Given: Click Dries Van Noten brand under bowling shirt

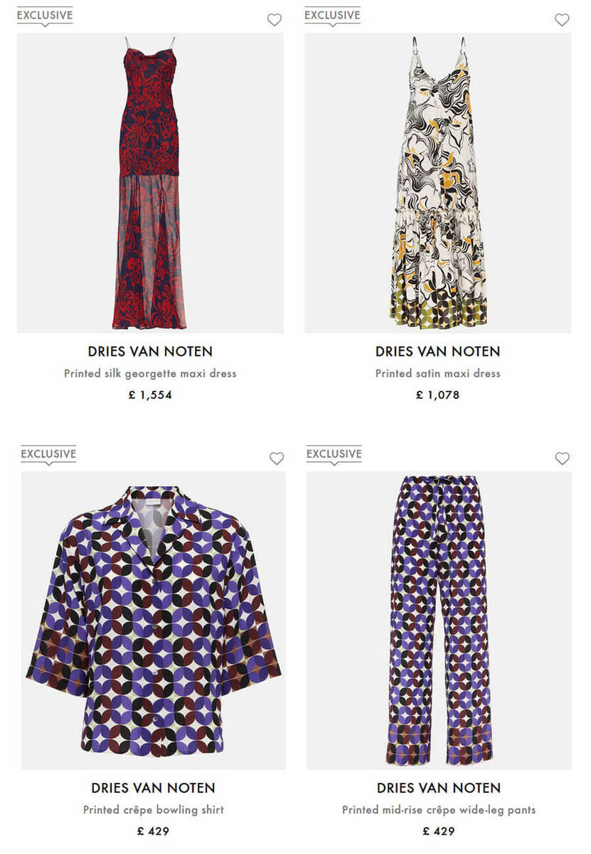Looking at the screenshot, I should [x=153, y=789].
